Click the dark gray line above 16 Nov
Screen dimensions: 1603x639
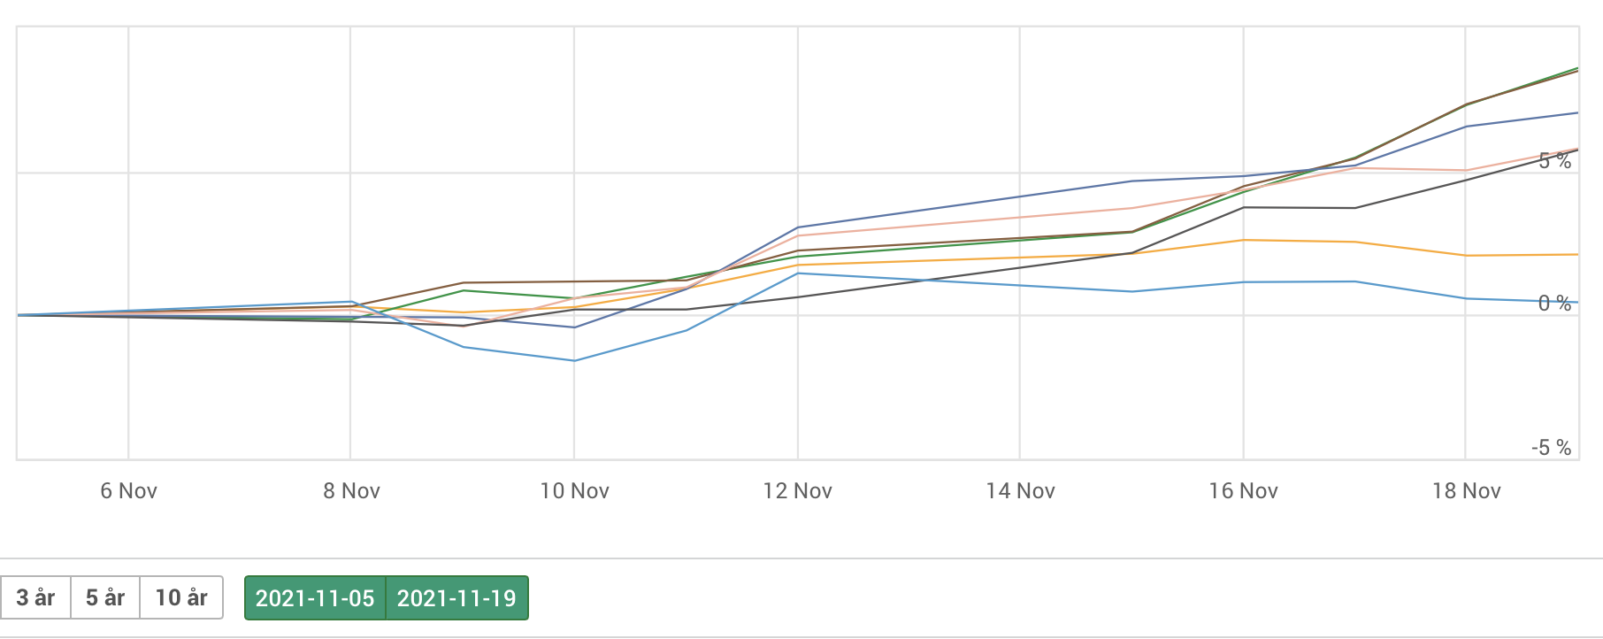(1244, 207)
